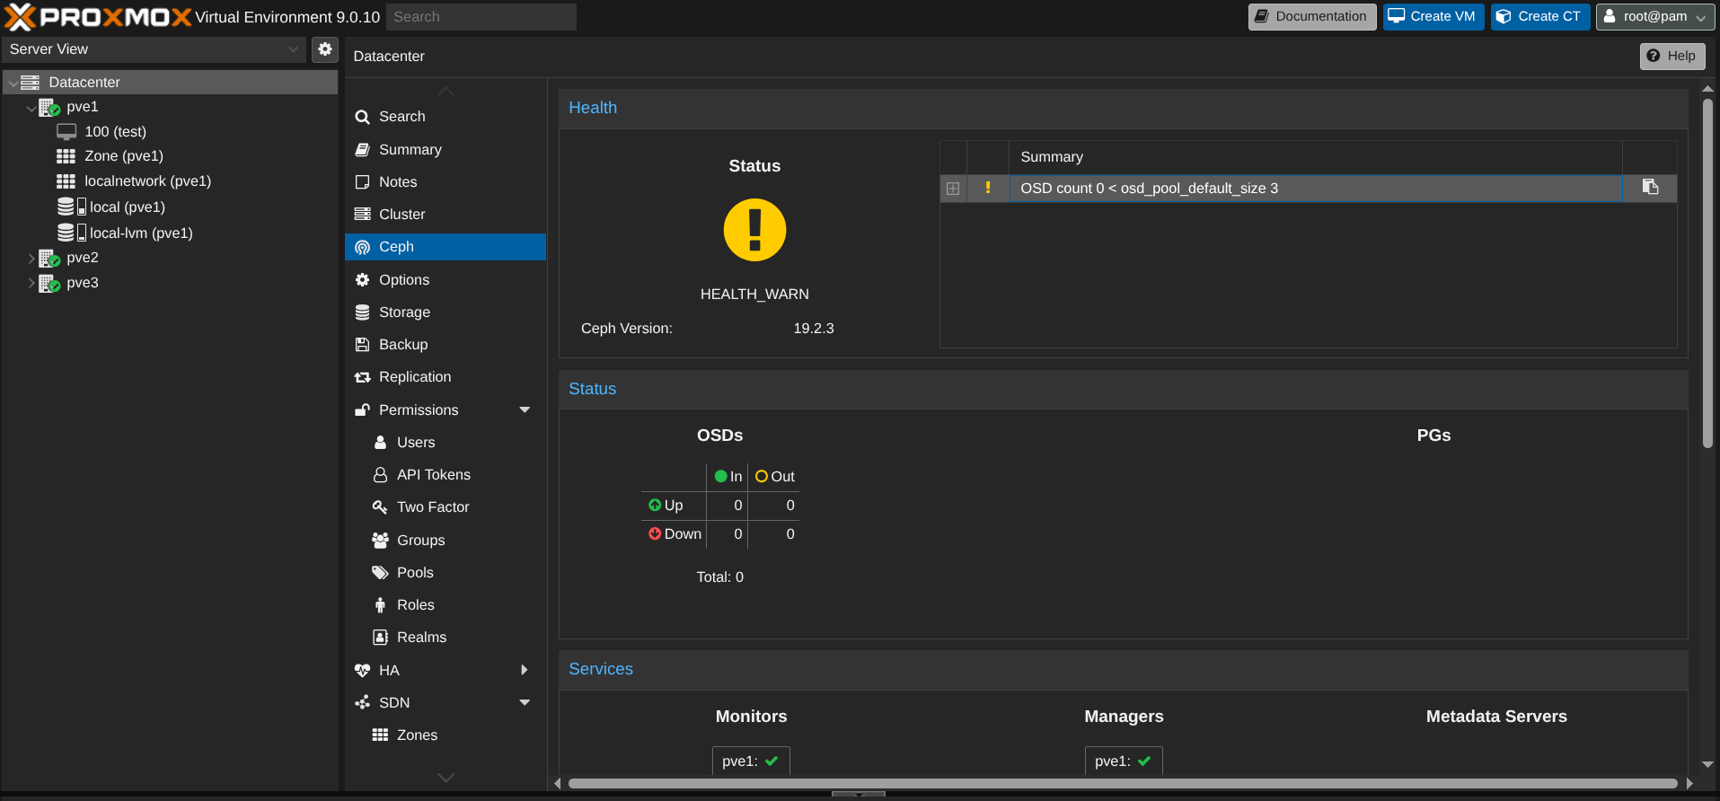This screenshot has height=801, width=1720.
Task: Expand the OSD count warning row details
Action: [x=953, y=189]
